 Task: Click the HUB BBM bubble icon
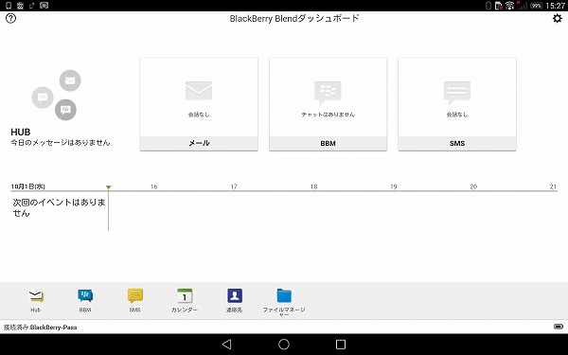65,110
